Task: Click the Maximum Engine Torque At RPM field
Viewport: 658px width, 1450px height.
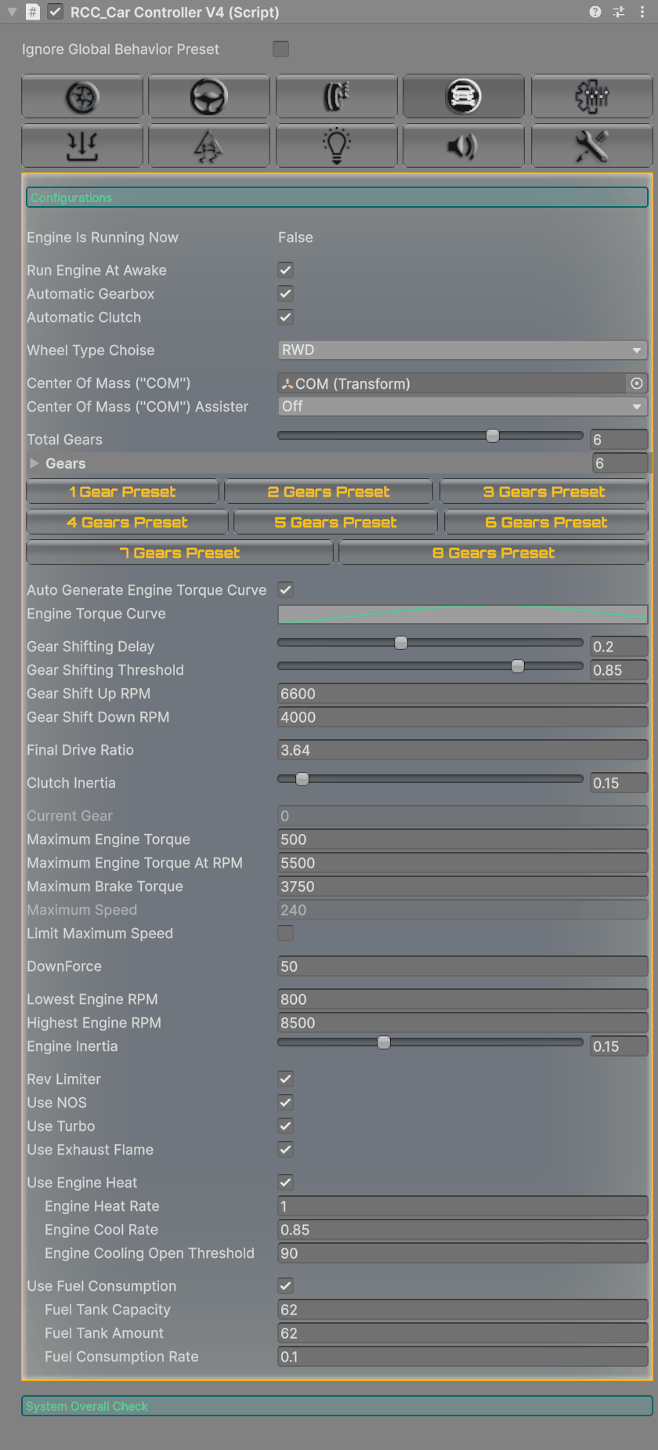Action: (463, 863)
